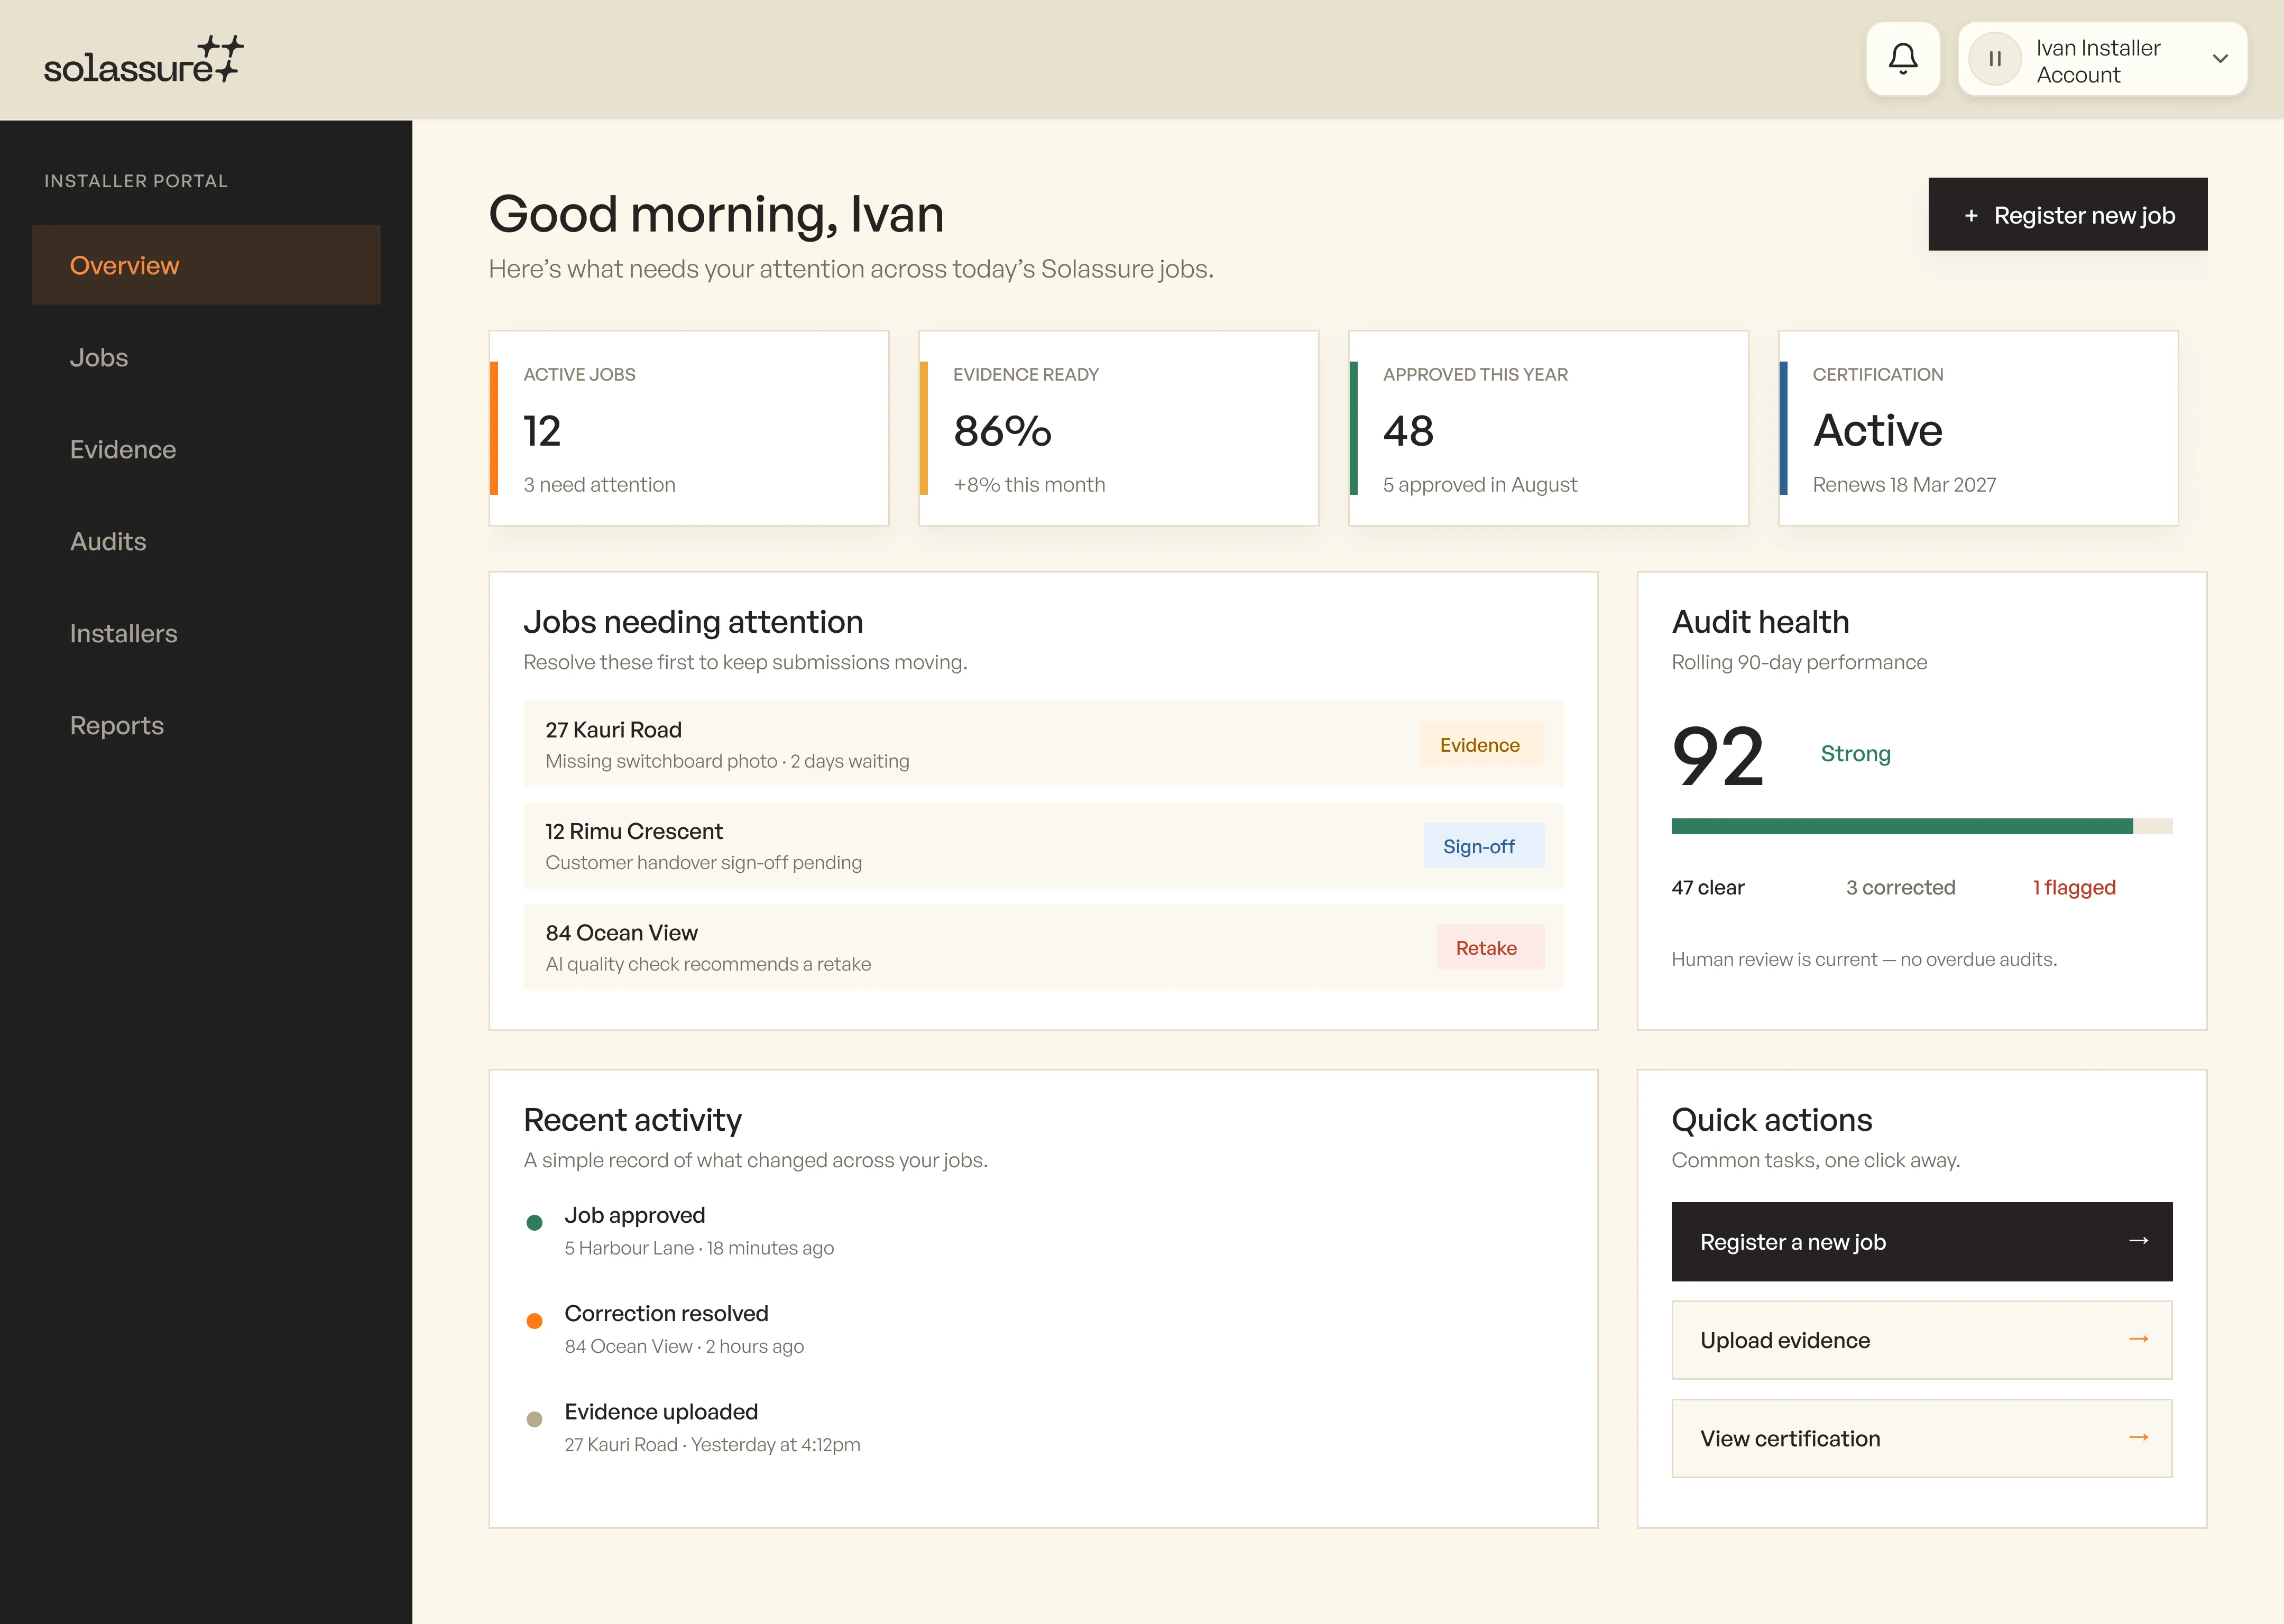The height and width of the screenshot is (1624, 2284).
Task: Expand the Ivan Installer account chevron
Action: [x=2220, y=59]
